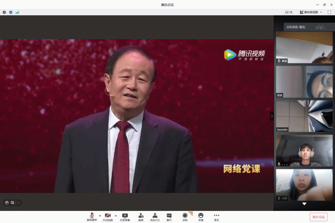This screenshot has width=335, height=223.
Task: Start screen sharing with 共享屏幕
Action: [x=125, y=217]
